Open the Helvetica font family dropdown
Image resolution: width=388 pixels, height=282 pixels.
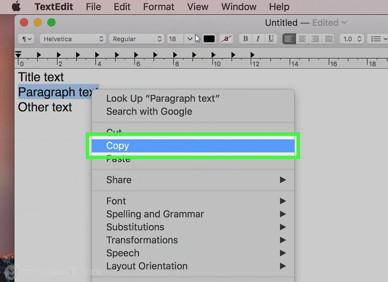click(73, 39)
